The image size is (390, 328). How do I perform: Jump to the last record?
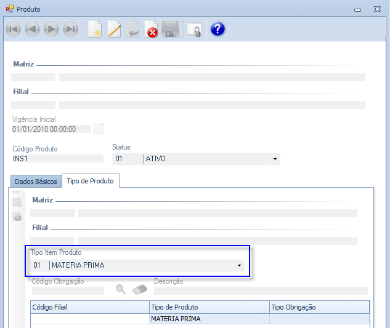coord(71,30)
